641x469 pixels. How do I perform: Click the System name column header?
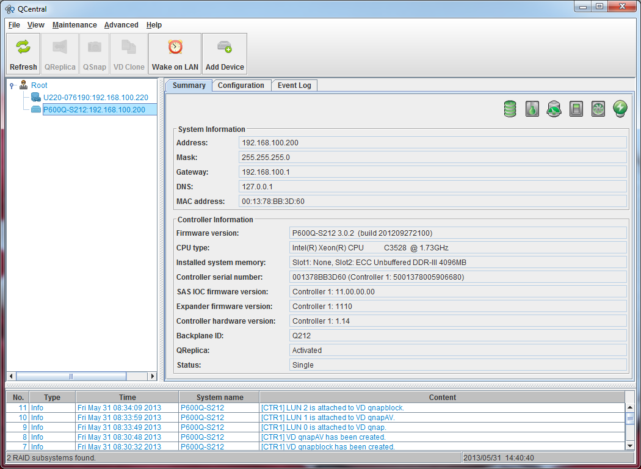pos(220,398)
